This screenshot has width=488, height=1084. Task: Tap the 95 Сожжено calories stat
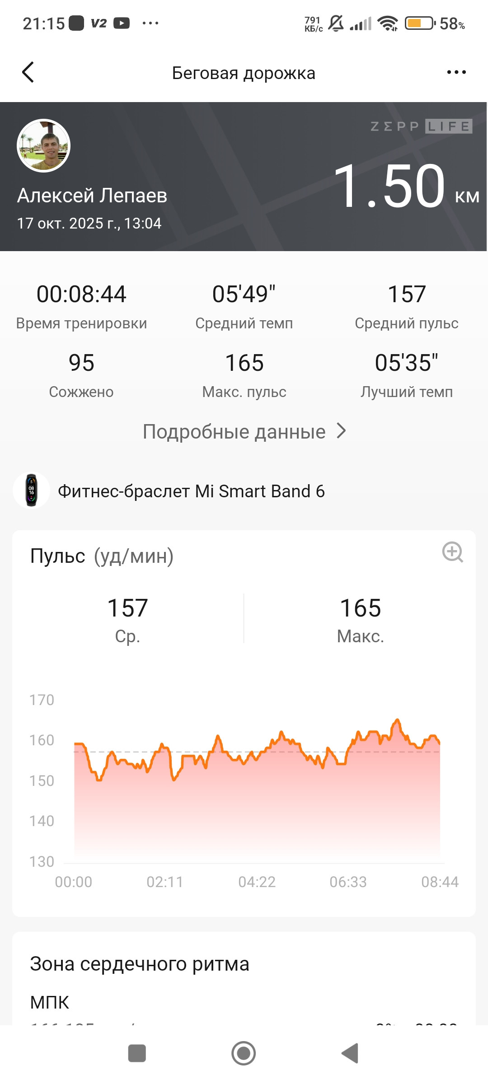tap(81, 375)
